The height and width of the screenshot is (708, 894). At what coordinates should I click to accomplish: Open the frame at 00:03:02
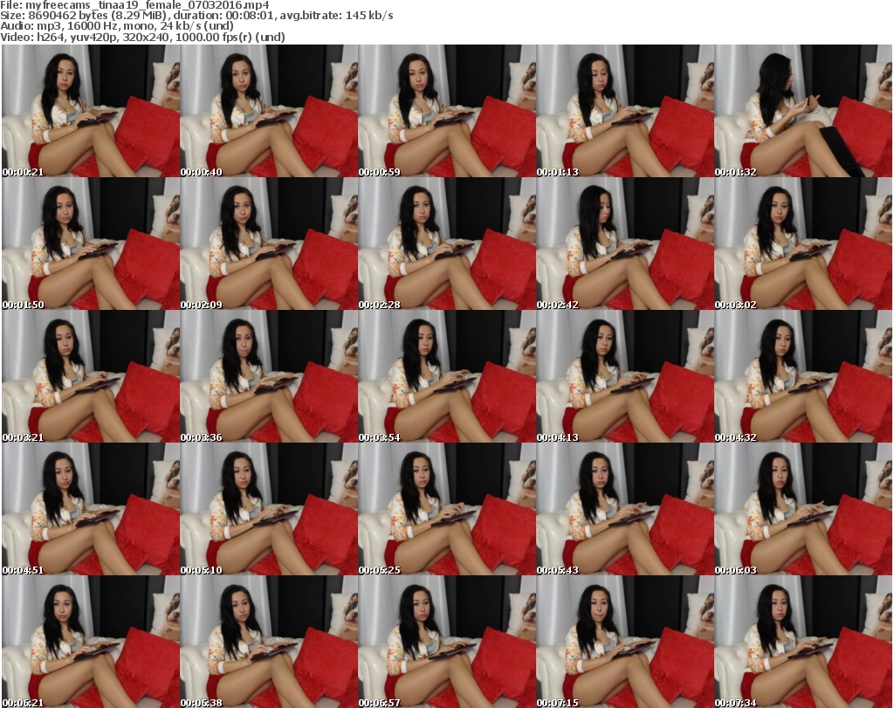point(803,244)
